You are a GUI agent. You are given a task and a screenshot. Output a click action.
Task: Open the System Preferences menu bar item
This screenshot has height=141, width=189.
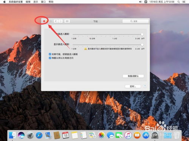(16, 2)
